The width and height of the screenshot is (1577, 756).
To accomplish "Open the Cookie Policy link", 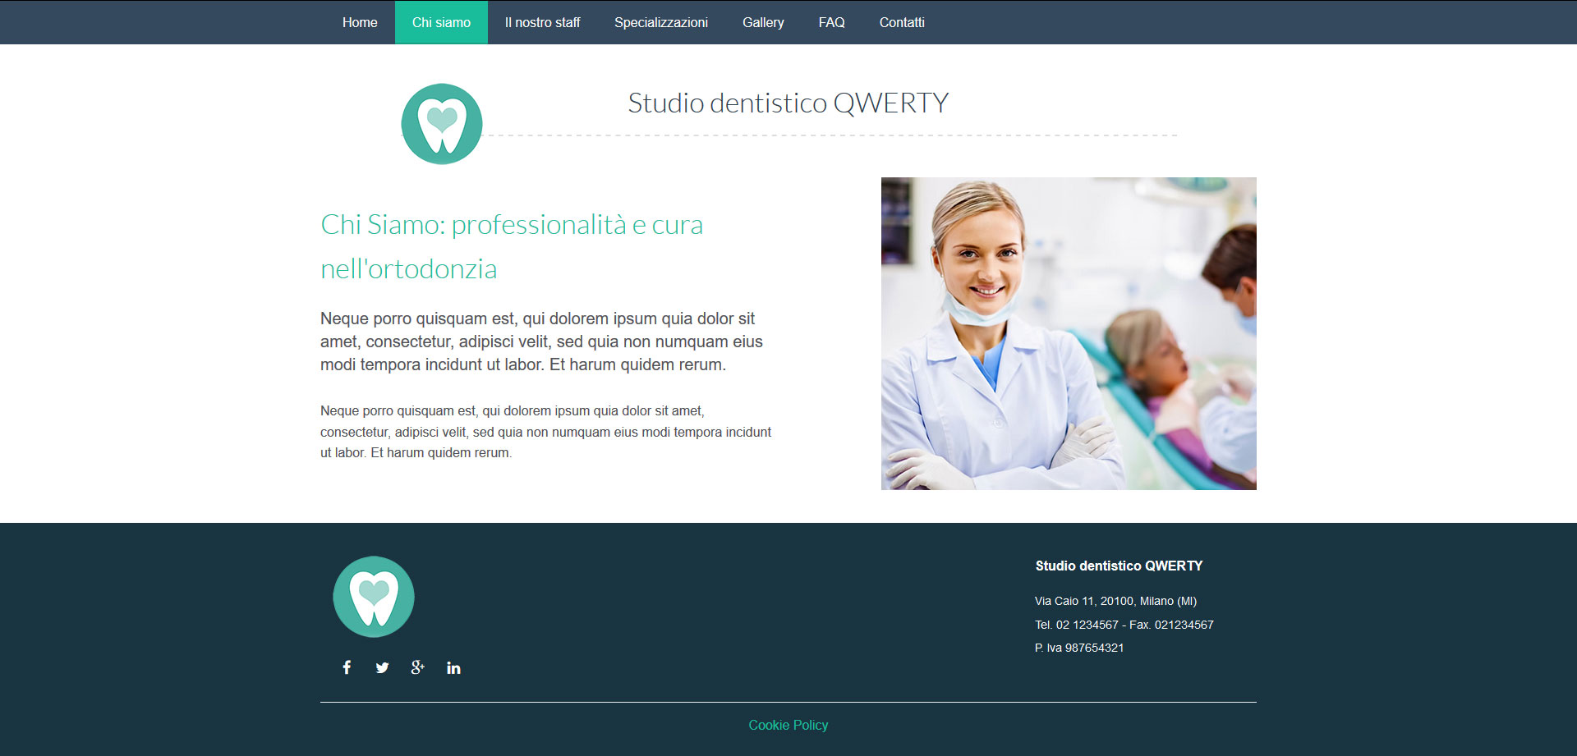I will click(788, 725).
